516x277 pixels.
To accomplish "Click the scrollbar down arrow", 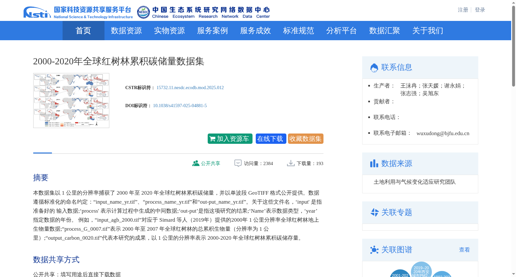I will click(x=513, y=274).
